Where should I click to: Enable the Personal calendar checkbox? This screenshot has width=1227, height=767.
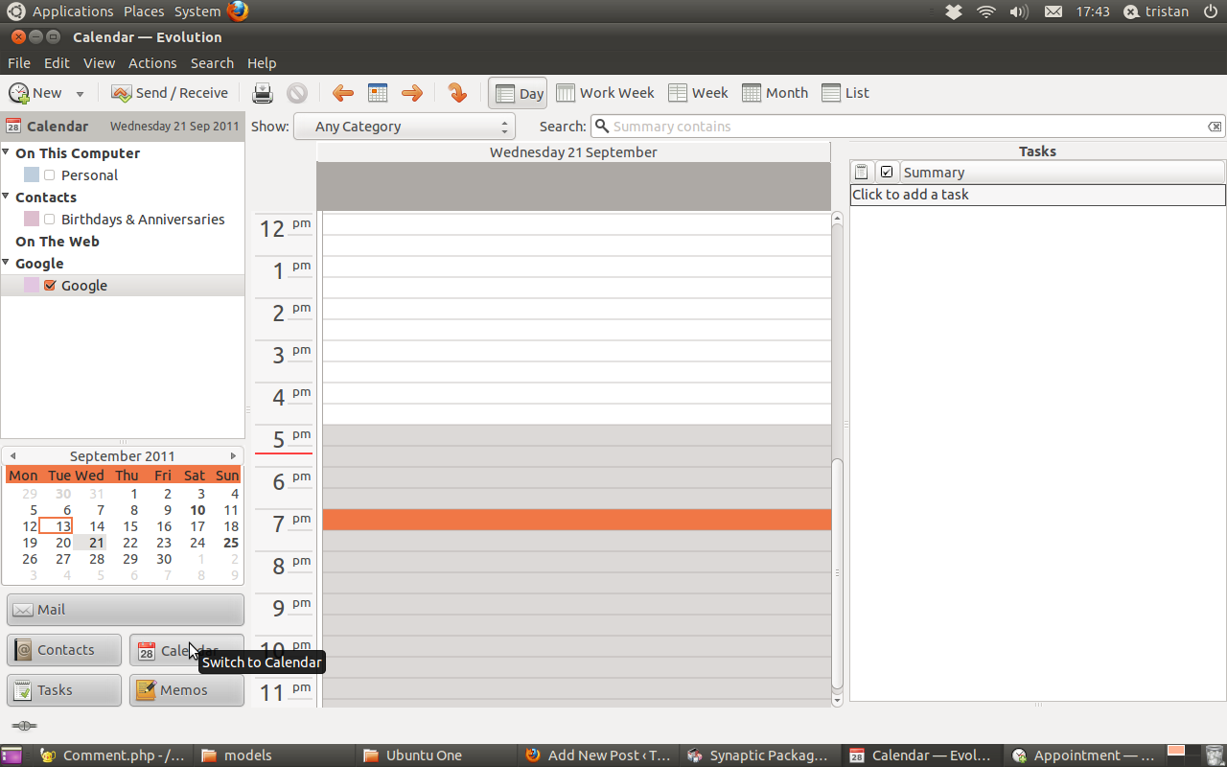[50, 175]
